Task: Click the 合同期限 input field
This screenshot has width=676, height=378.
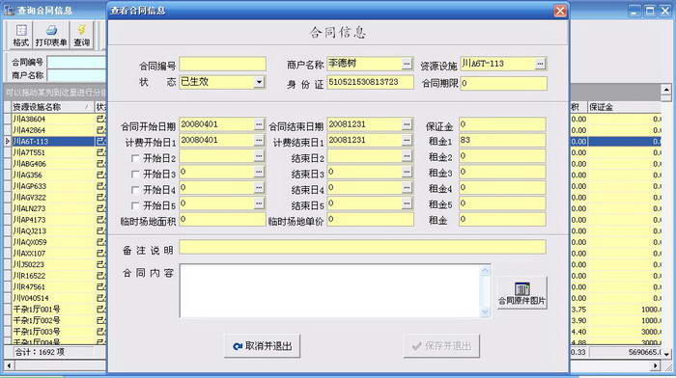Action: pos(503,83)
